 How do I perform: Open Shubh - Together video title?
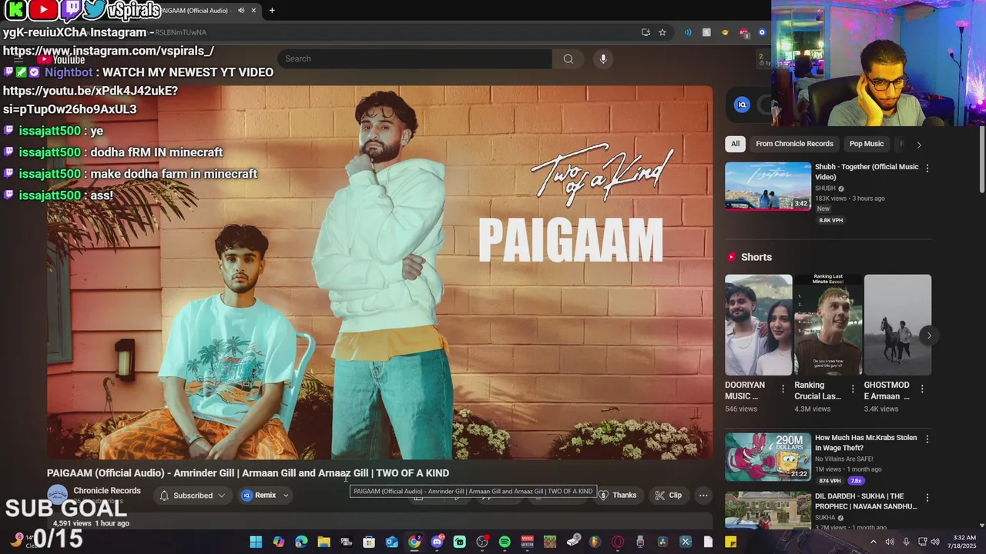coord(867,172)
